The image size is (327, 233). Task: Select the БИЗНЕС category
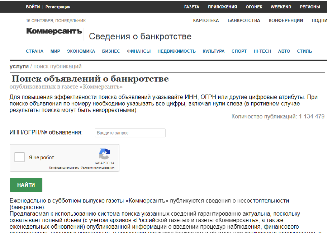111,51
